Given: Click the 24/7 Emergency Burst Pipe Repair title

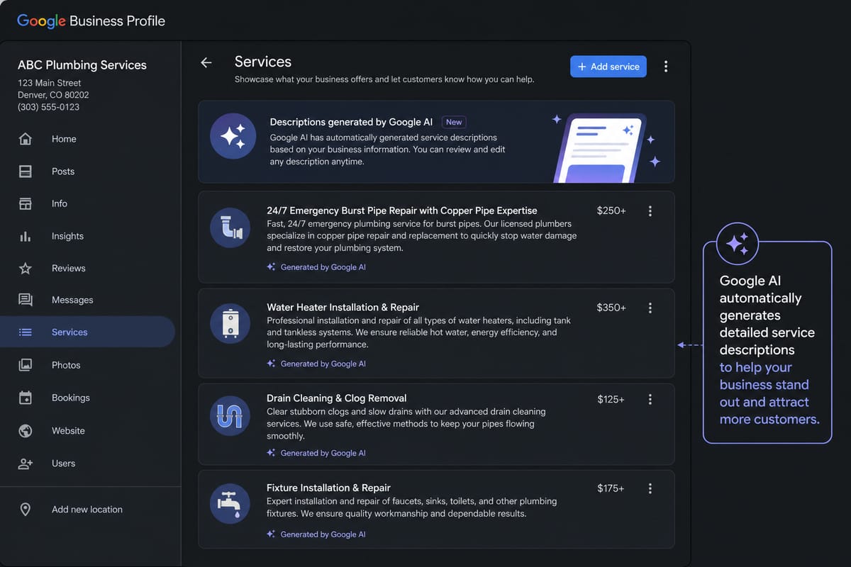Looking at the screenshot, I should pyautogui.click(x=402, y=210).
